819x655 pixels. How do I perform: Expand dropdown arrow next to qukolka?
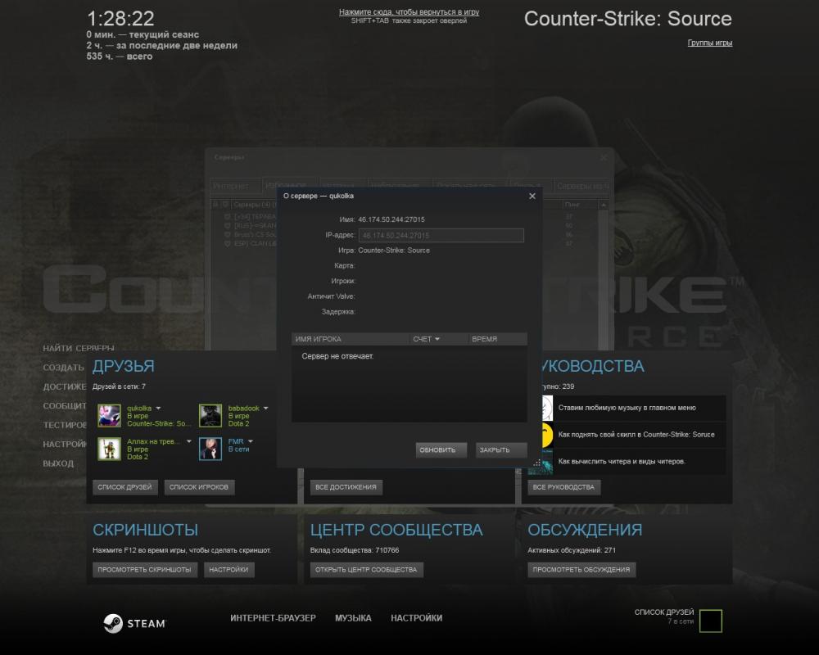(158, 409)
